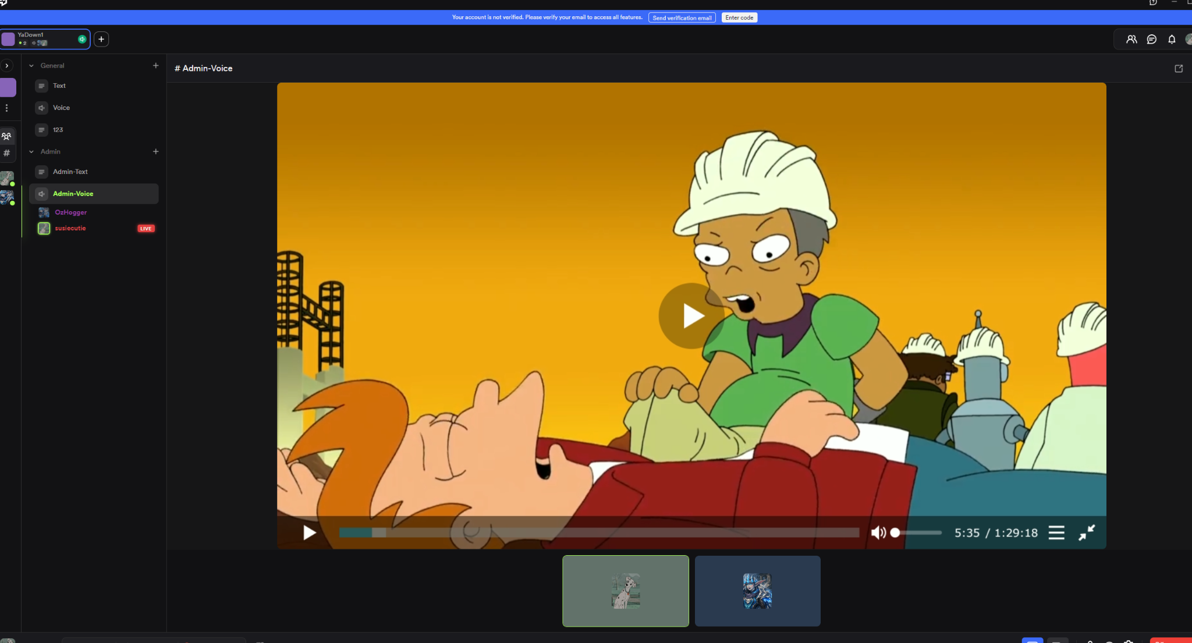Send verification email
This screenshot has width=1192, height=643.
coord(682,17)
